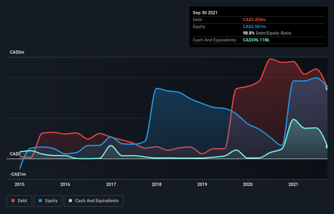Select the Cash endpoint marker at Sep 2021
This screenshot has width=334, height=214.
(x=327, y=146)
